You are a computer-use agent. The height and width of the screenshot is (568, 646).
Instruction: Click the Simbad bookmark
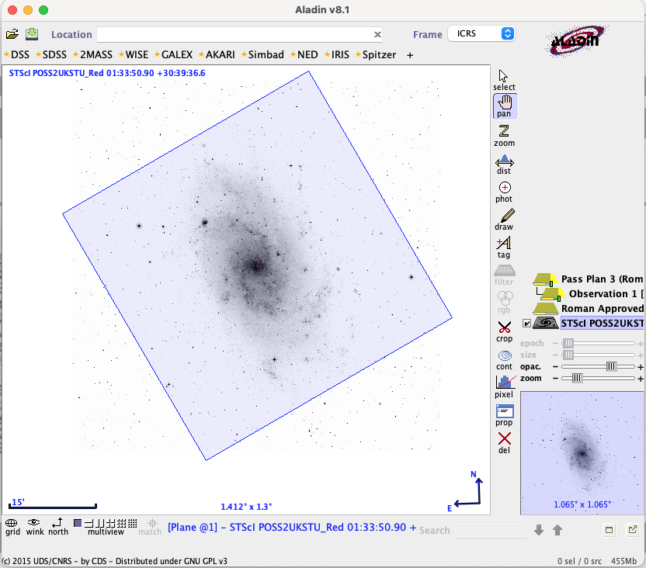pyautogui.click(x=265, y=55)
